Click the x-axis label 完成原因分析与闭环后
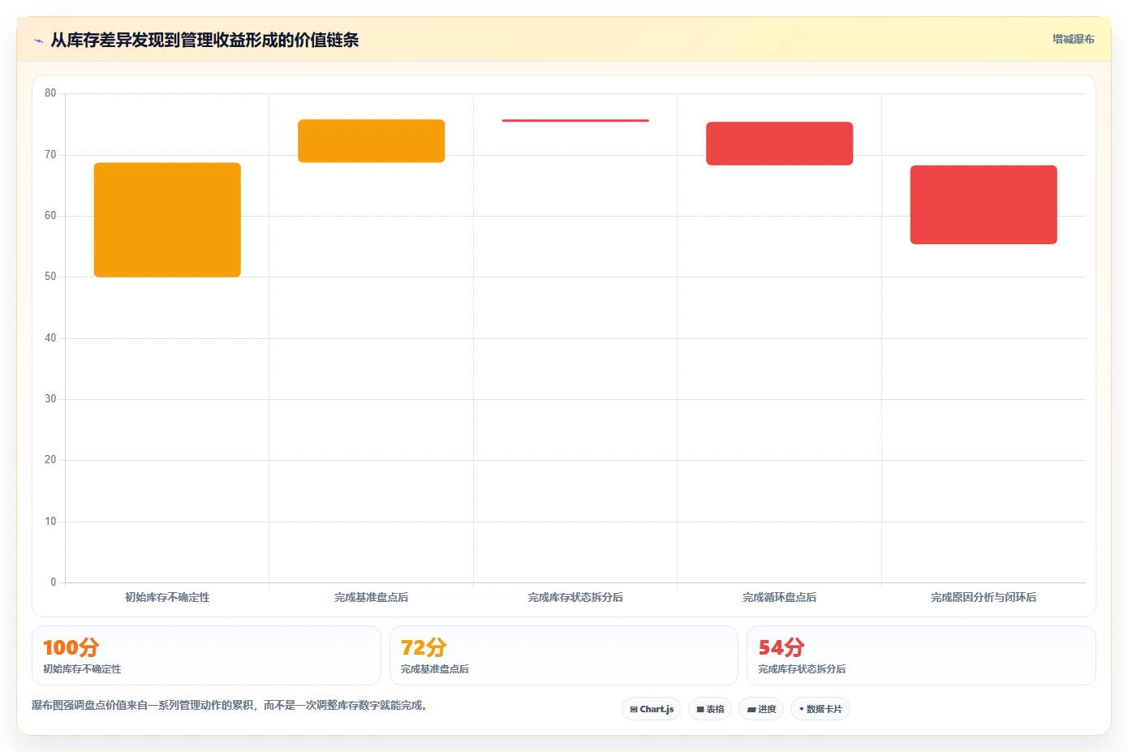 pyautogui.click(x=984, y=597)
